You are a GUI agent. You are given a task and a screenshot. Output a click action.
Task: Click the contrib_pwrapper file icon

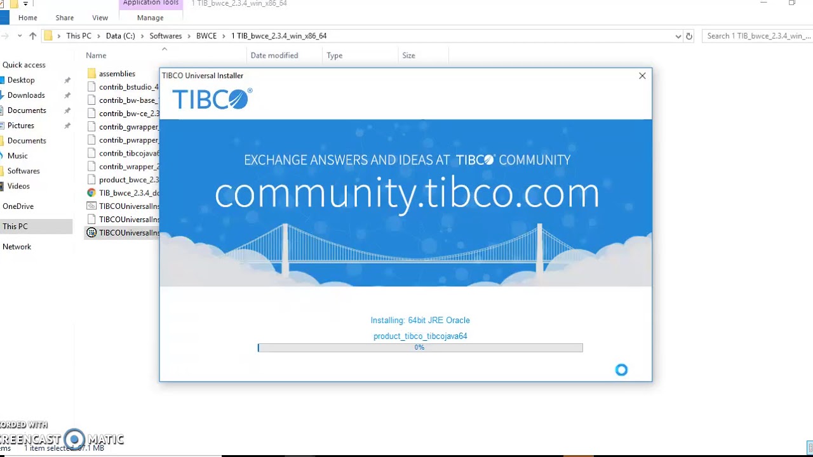(x=91, y=140)
